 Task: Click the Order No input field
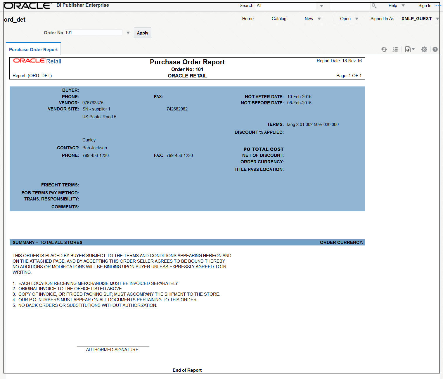coord(94,32)
